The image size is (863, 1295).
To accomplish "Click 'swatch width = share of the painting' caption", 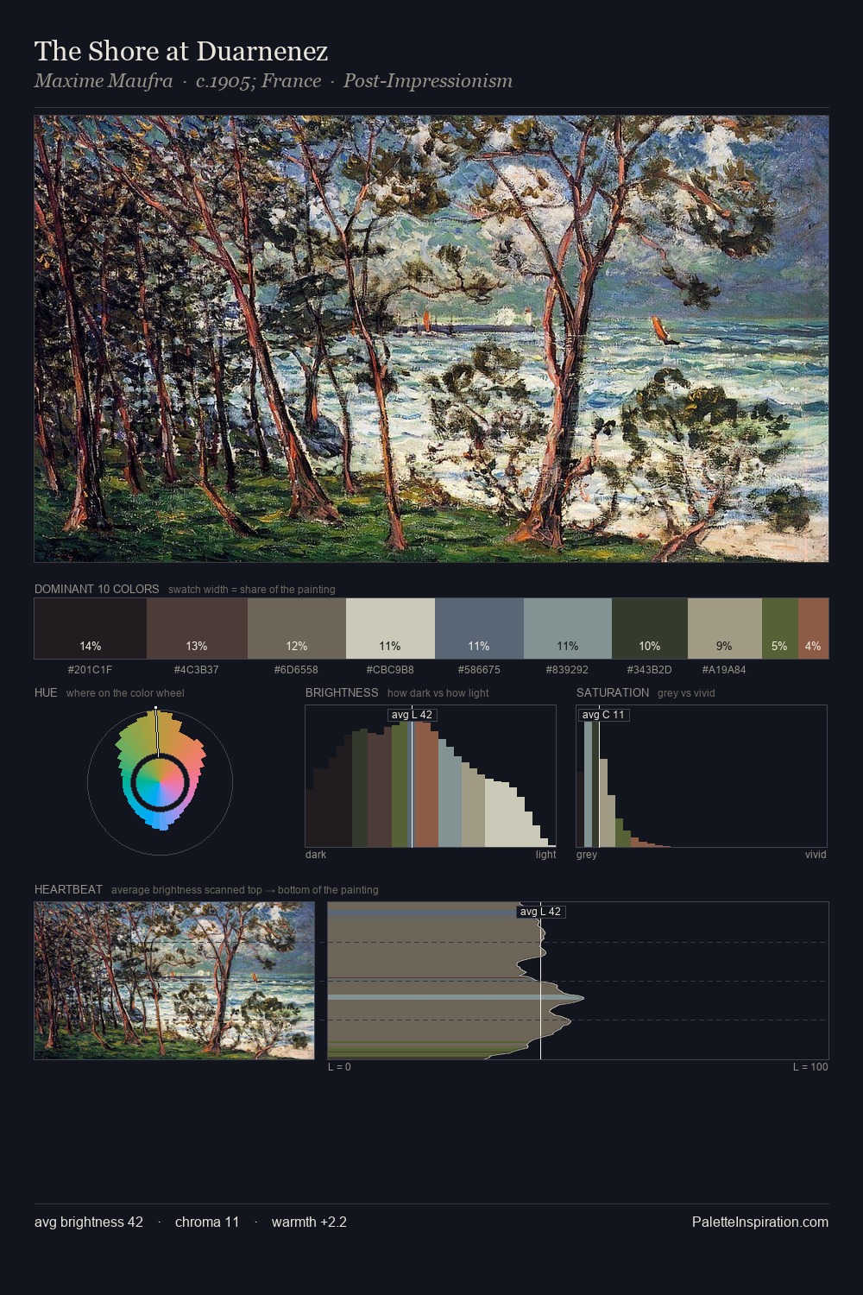I will pyautogui.click(x=252, y=590).
